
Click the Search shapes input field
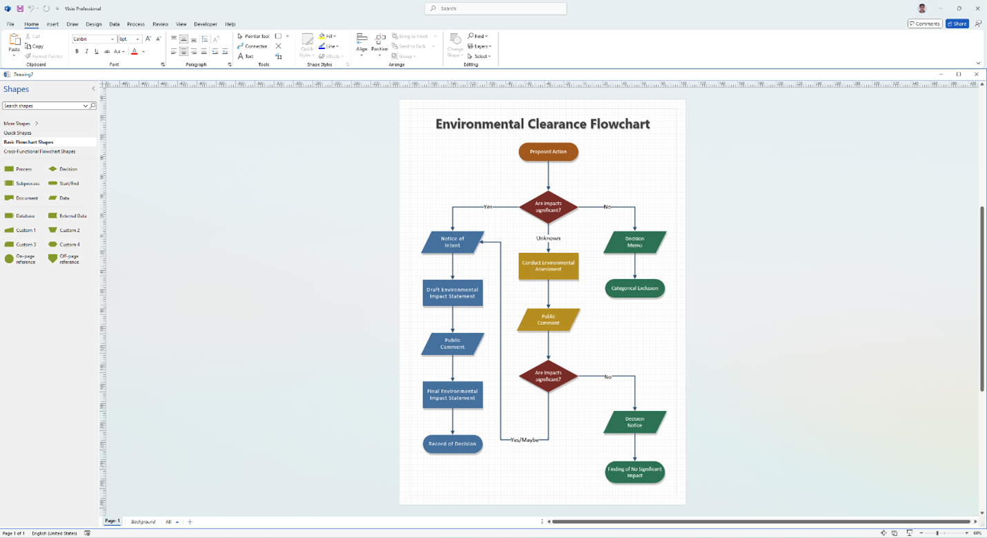(x=43, y=106)
